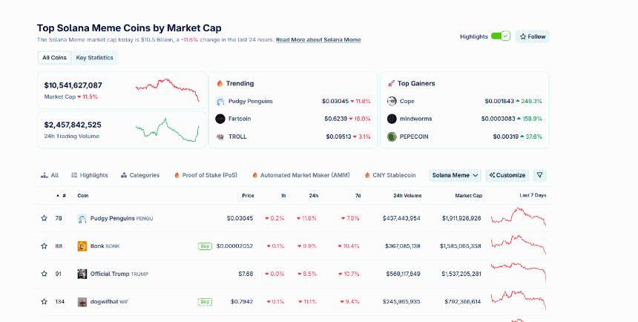Screen dimensions: 638x322
Task: Click the $2,457,842,525 trading volume value
Action: pos(73,125)
